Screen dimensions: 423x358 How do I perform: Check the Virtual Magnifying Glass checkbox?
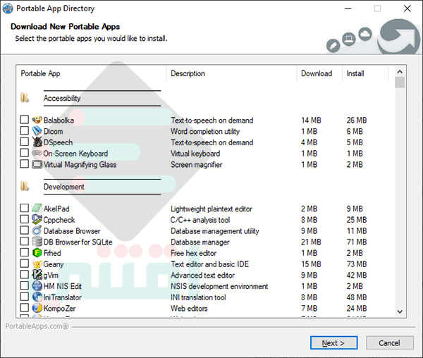25,163
